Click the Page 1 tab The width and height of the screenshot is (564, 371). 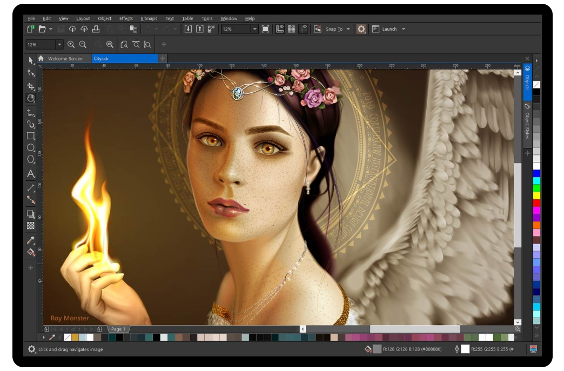[118, 329]
